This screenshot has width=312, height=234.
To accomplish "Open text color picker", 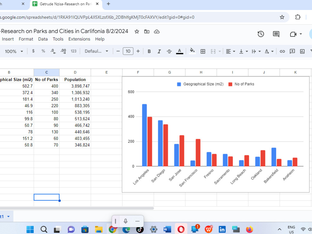I will pos(179,51).
